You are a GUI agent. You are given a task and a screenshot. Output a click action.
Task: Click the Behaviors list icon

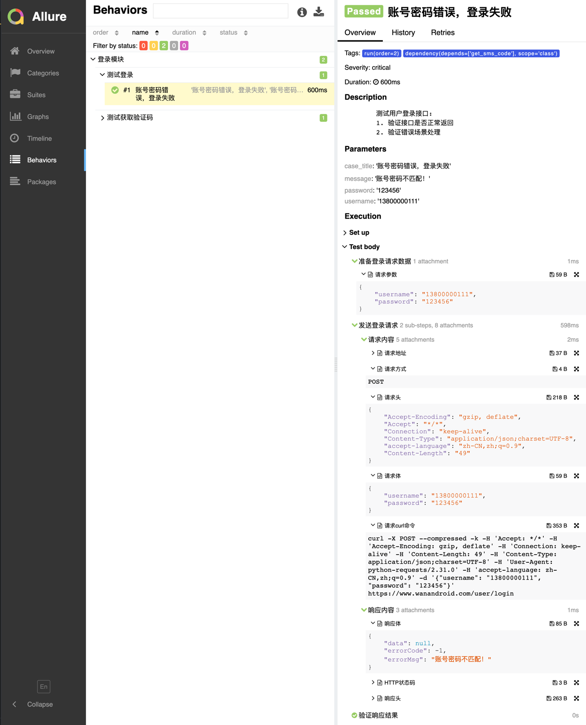[x=15, y=160]
